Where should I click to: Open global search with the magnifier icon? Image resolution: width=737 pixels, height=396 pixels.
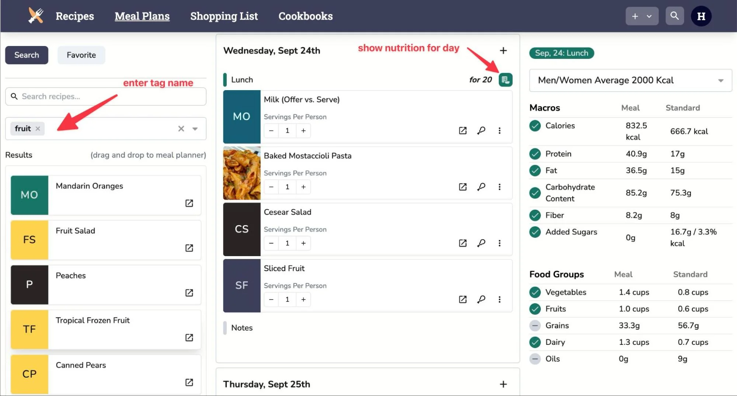click(x=674, y=16)
